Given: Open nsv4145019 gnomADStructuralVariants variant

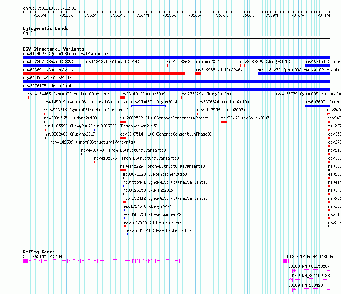Looking at the screenshot, I should (85, 102).
